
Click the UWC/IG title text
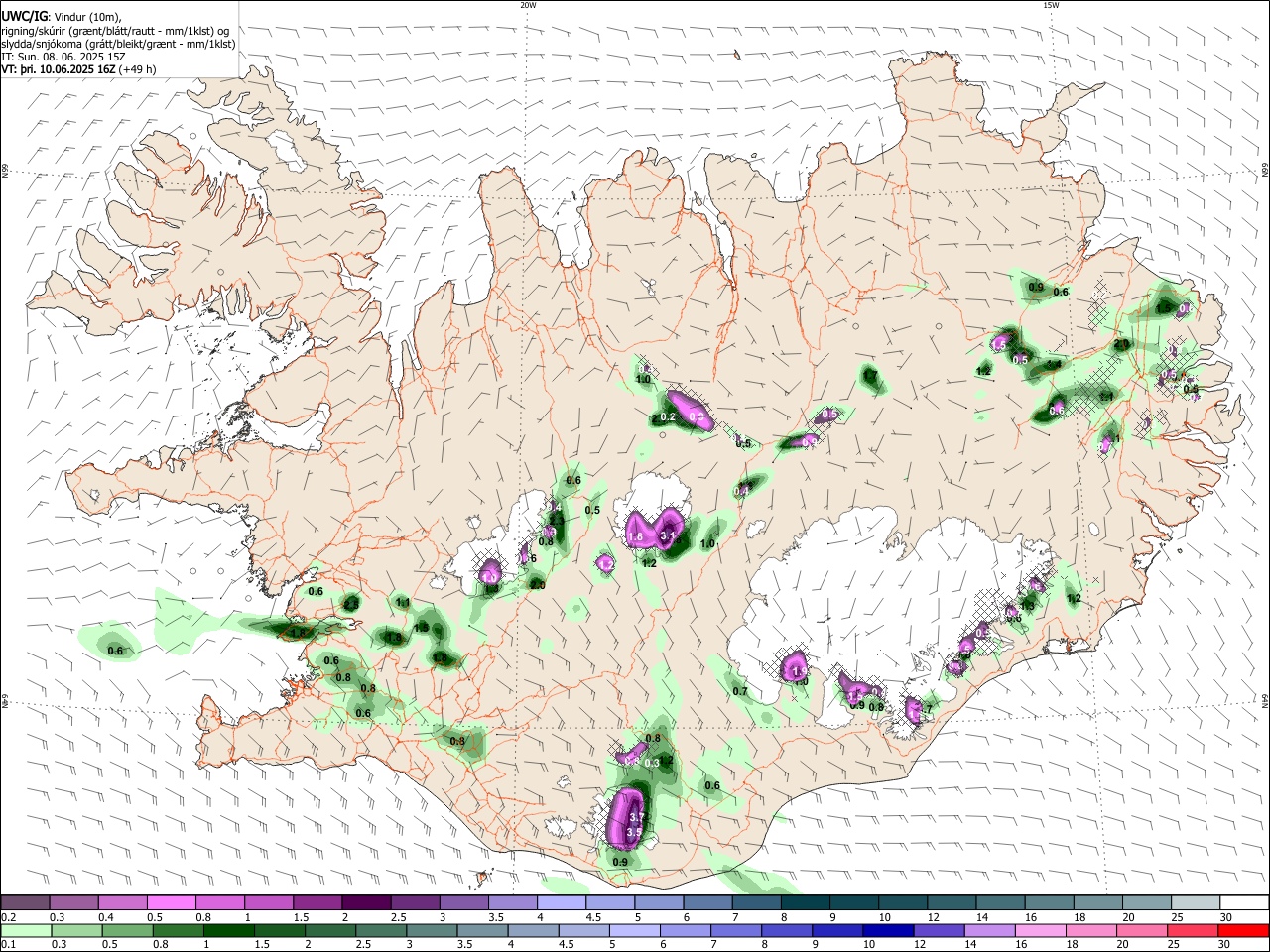[x=24, y=17]
